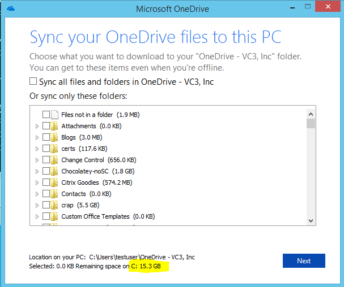Click the OneDrive cloud icon in title bar
The width and height of the screenshot is (344, 287).
click(x=11, y=8)
